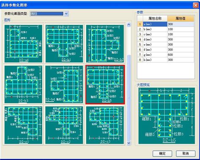The width and height of the screenshot is (200, 160).
Task: Pick the DZ-c3 section shape
Action: point(105,125)
